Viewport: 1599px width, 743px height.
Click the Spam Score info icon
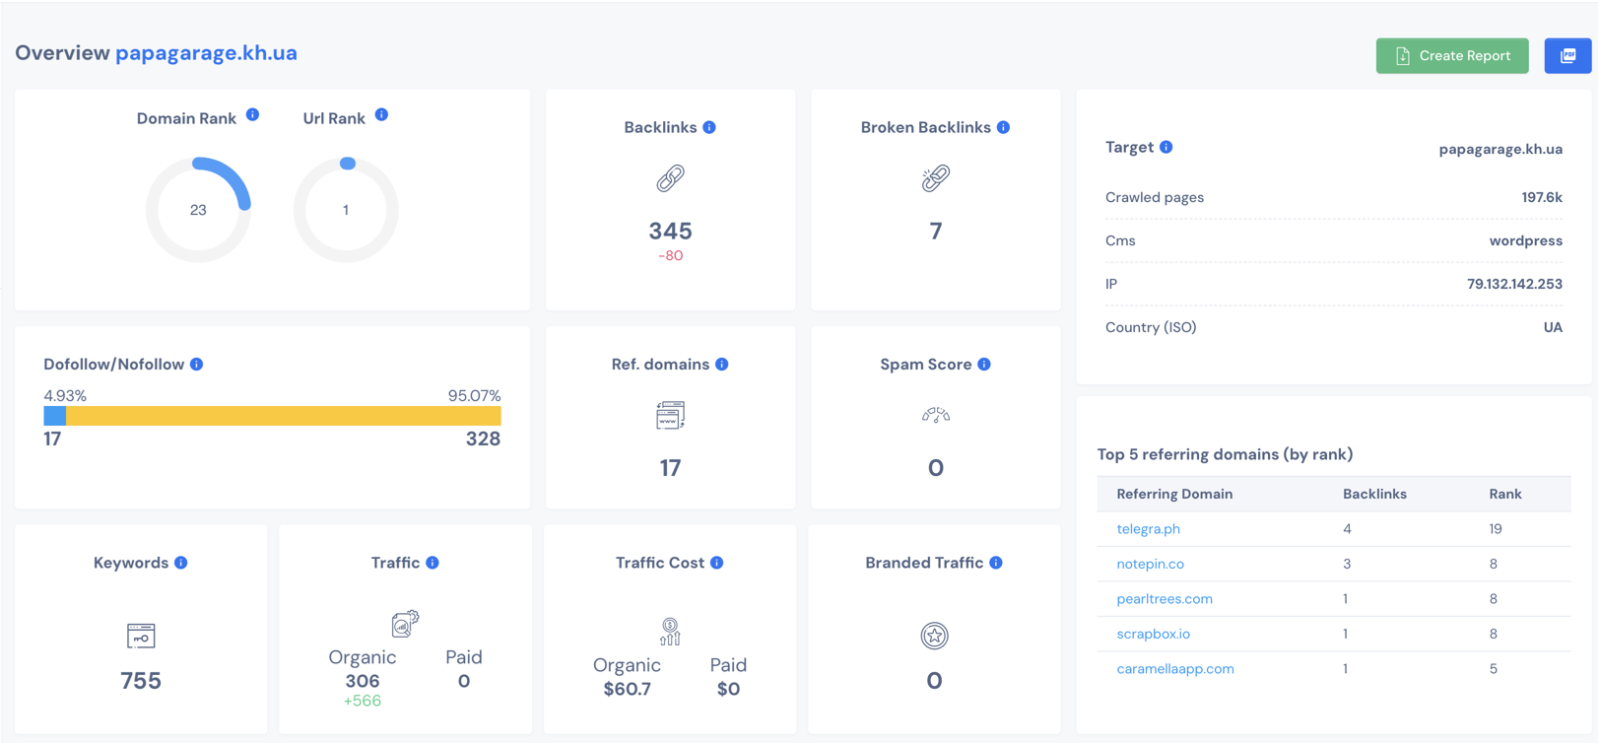coord(984,365)
